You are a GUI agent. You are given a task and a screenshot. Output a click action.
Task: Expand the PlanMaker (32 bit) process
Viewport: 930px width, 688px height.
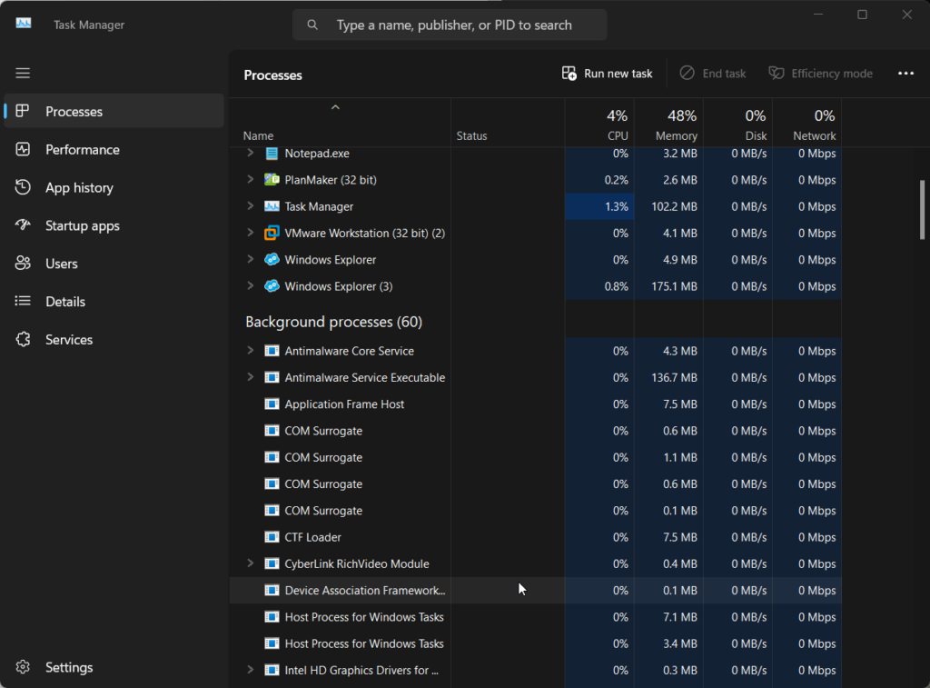[x=251, y=180]
